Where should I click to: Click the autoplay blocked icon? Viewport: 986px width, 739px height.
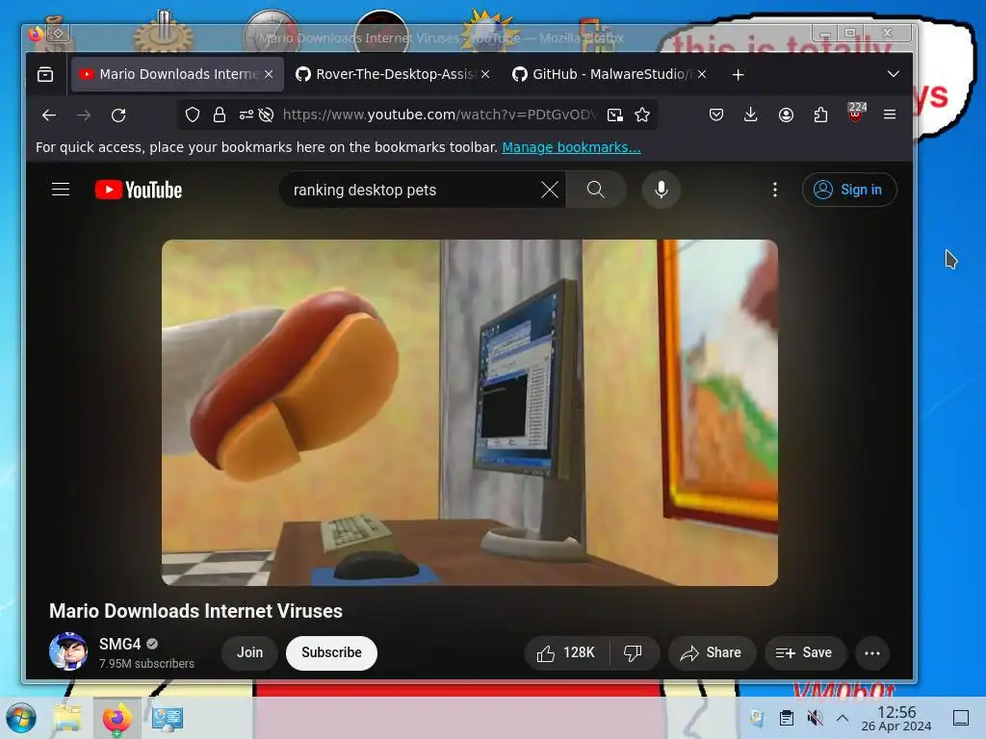pyautogui.click(x=266, y=115)
